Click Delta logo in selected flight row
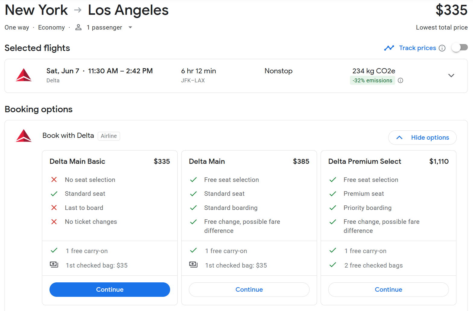Screen dimensions: 473x311 (x=24, y=75)
